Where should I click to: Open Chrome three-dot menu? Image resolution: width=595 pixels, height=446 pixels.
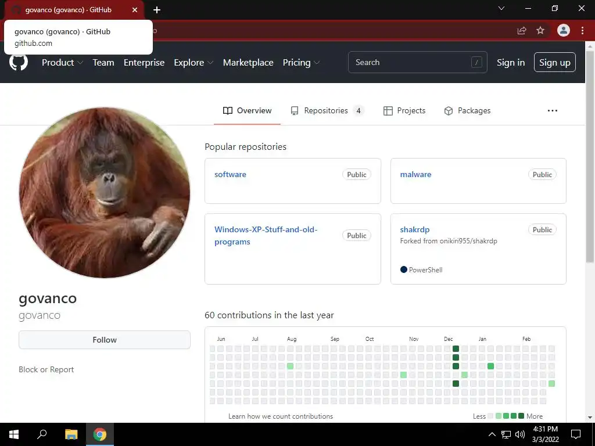(x=582, y=30)
